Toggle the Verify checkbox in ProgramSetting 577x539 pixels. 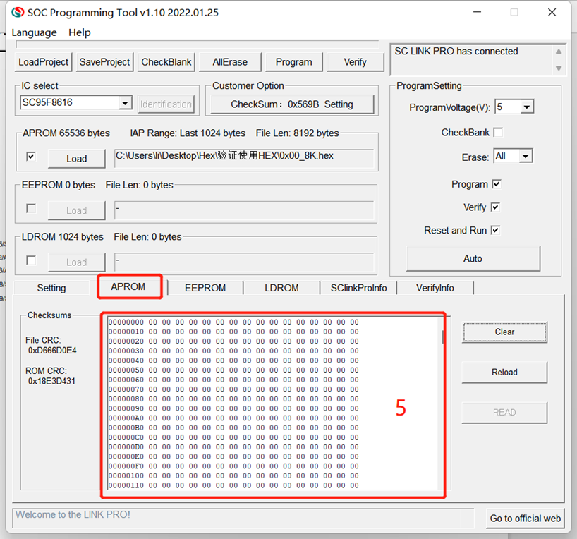click(x=495, y=207)
